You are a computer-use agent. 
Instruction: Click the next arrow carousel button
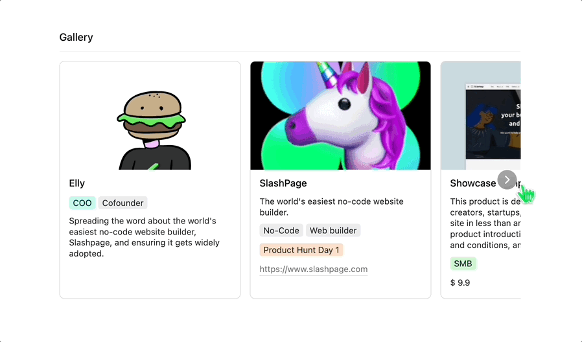coord(507,180)
